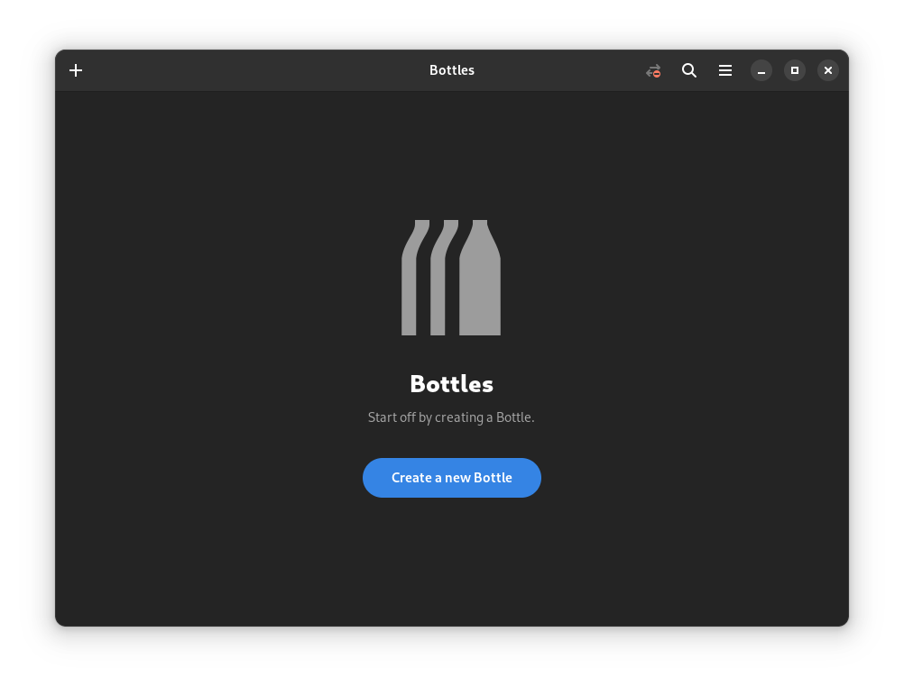Click the Start off by creating a Bottle text

point(451,417)
